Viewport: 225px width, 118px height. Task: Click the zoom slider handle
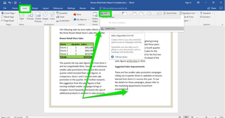click(206, 117)
